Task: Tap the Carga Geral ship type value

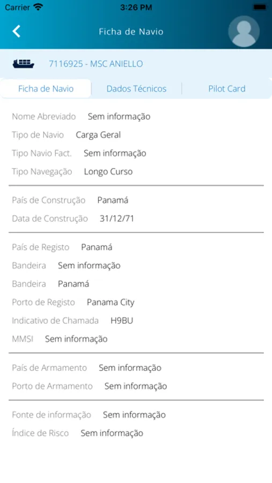Action: [98, 135]
